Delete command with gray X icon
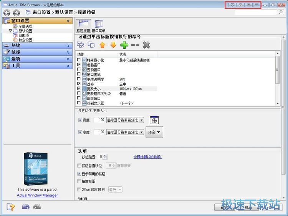288x216 pixels. (146, 45)
